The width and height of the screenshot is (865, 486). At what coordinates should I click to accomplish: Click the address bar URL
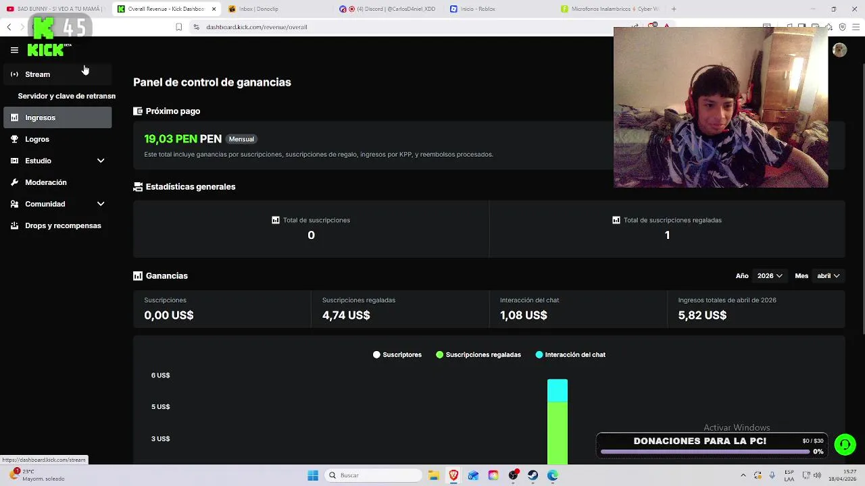pyautogui.click(x=257, y=27)
